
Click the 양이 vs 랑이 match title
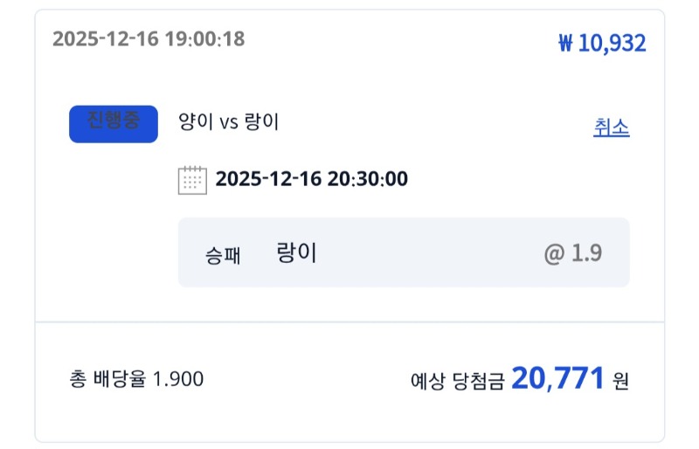point(228,122)
